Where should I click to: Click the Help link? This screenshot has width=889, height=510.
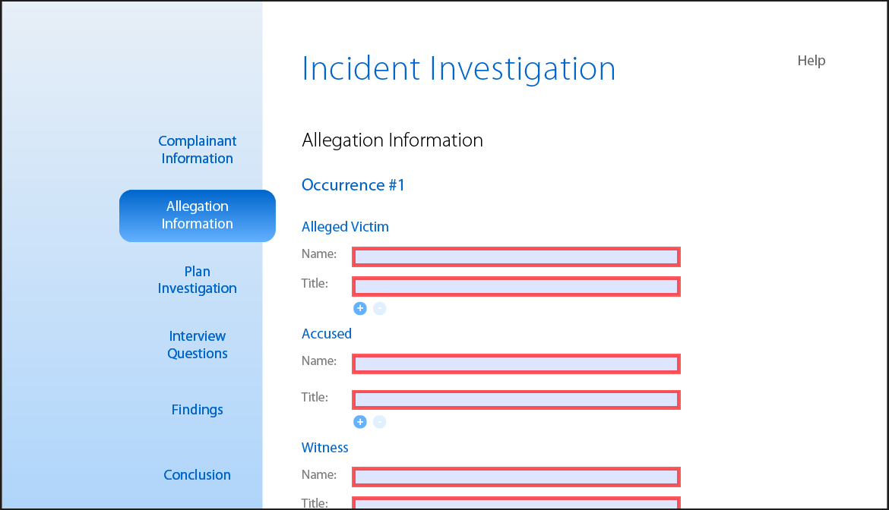tap(811, 61)
